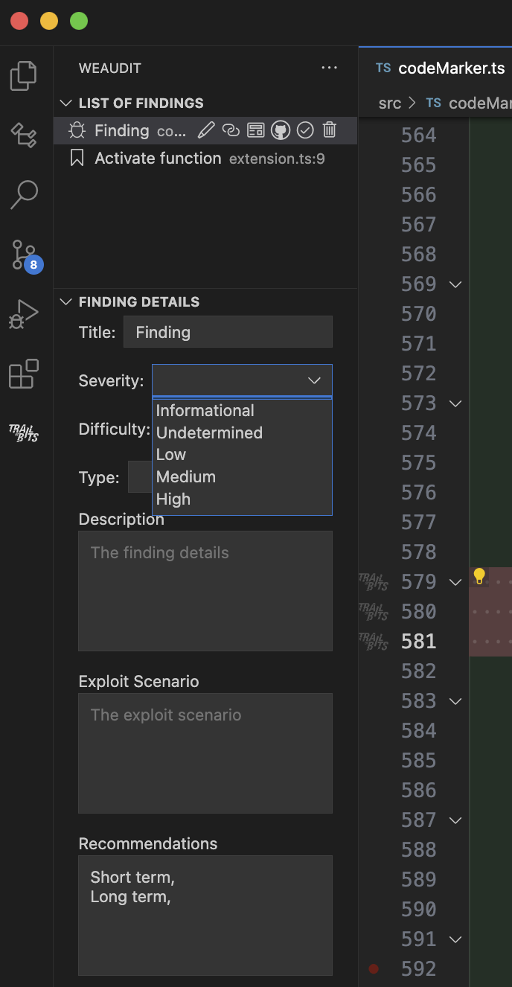This screenshot has height=987, width=512.
Task: Toggle breakpoint on line 592
Action: [x=374, y=968]
